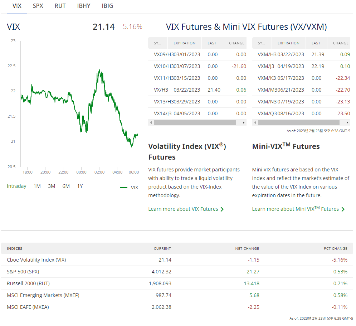Click S&P 500 current value 4,012.32
Viewport: 356px width, 326px height.
click(161, 272)
